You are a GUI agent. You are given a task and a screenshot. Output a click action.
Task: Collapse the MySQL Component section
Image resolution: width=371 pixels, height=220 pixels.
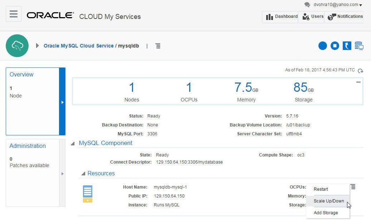click(73, 144)
